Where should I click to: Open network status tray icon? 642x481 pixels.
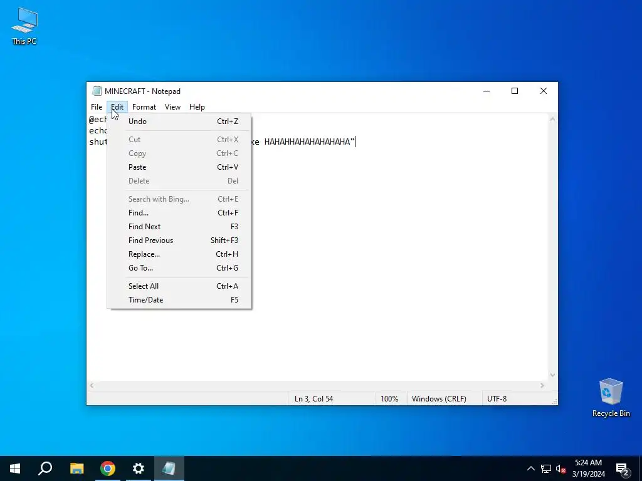click(546, 468)
